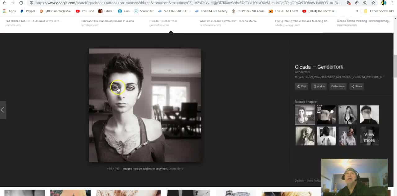Expand hidden bookmarks with the double chevron
This screenshot has height=196, width=397.
[x=357, y=11]
